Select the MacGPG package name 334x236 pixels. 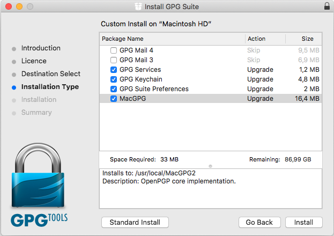tap(133, 99)
